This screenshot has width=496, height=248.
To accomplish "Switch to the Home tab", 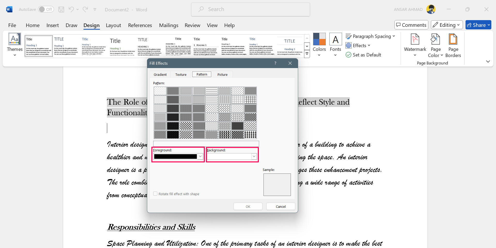I will (x=33, y=25).
